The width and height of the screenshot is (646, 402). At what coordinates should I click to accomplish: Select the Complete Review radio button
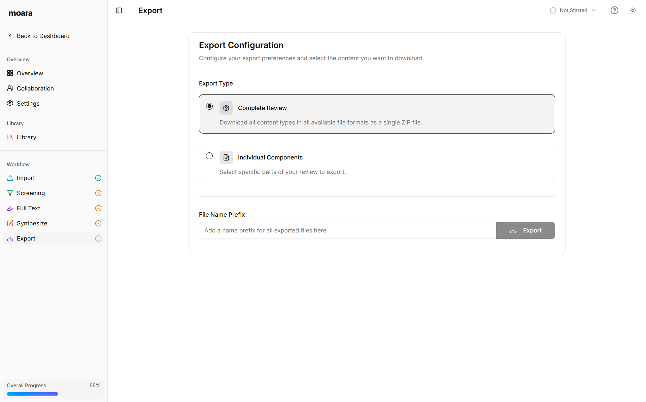click(209, 106)
